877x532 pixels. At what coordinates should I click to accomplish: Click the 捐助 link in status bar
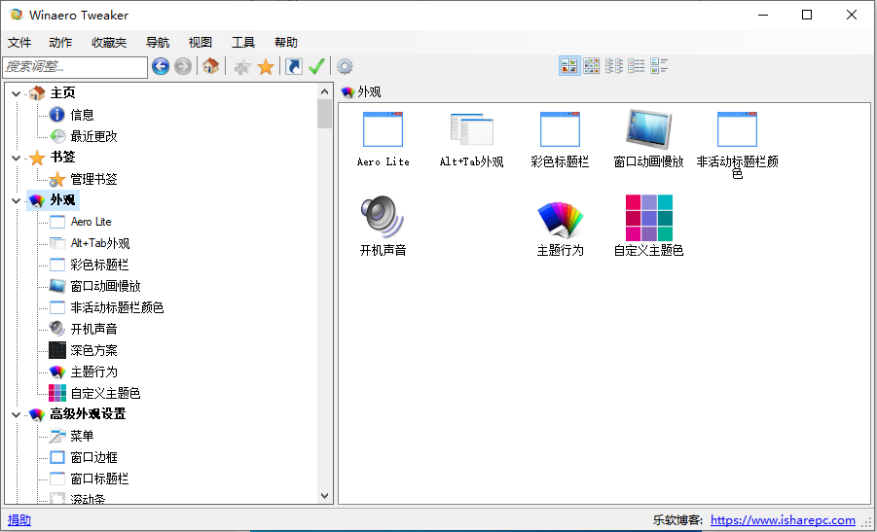19,520
